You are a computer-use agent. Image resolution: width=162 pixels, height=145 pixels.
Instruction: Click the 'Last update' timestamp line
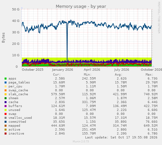point(121,137)
